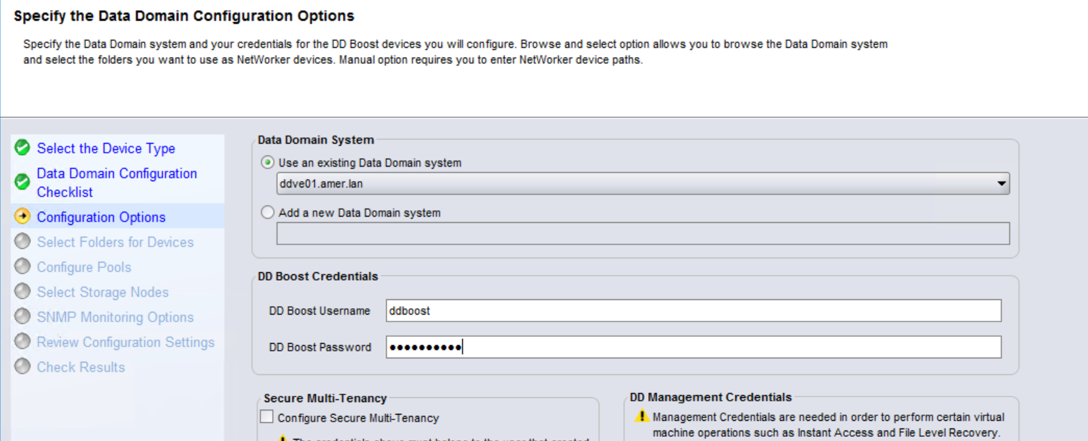Select Add a new Data Domain system
This screenshot has width=1088, height=441.
tap(267, 213)
